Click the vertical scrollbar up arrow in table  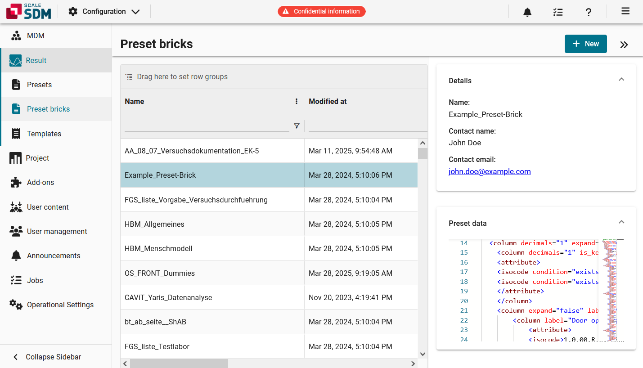click(x=423, y=143)
